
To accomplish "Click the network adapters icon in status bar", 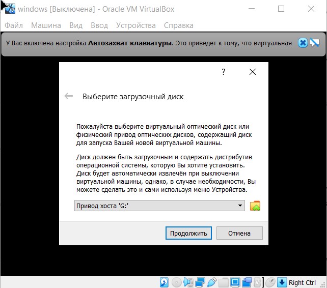I will click(200, 282).
